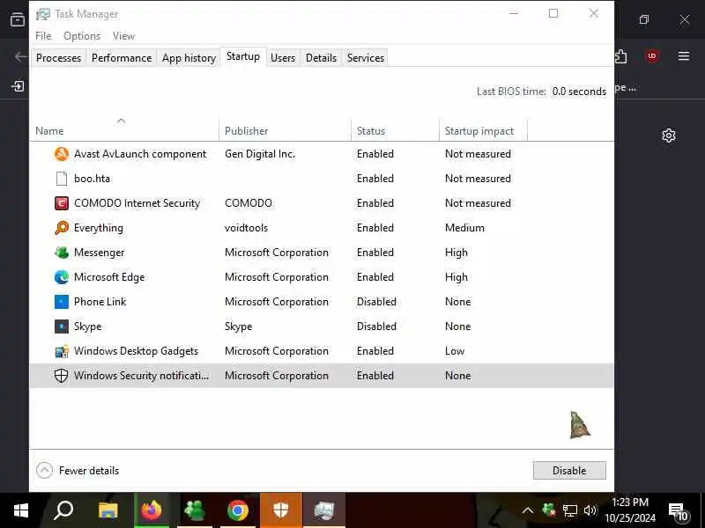Click the Windows Desktop Gadgets icon
Screen dimensions: 705x528
(62, 351)
